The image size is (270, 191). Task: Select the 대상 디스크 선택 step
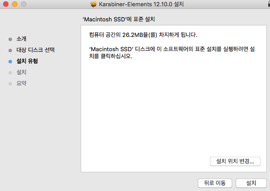(x=36, y=50)
